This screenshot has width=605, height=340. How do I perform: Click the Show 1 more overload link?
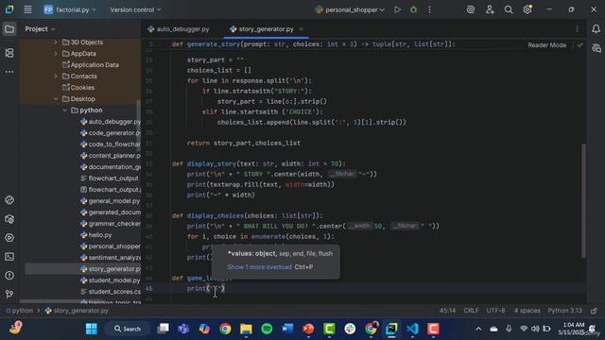pyautogui.click(x=259, y=267)
